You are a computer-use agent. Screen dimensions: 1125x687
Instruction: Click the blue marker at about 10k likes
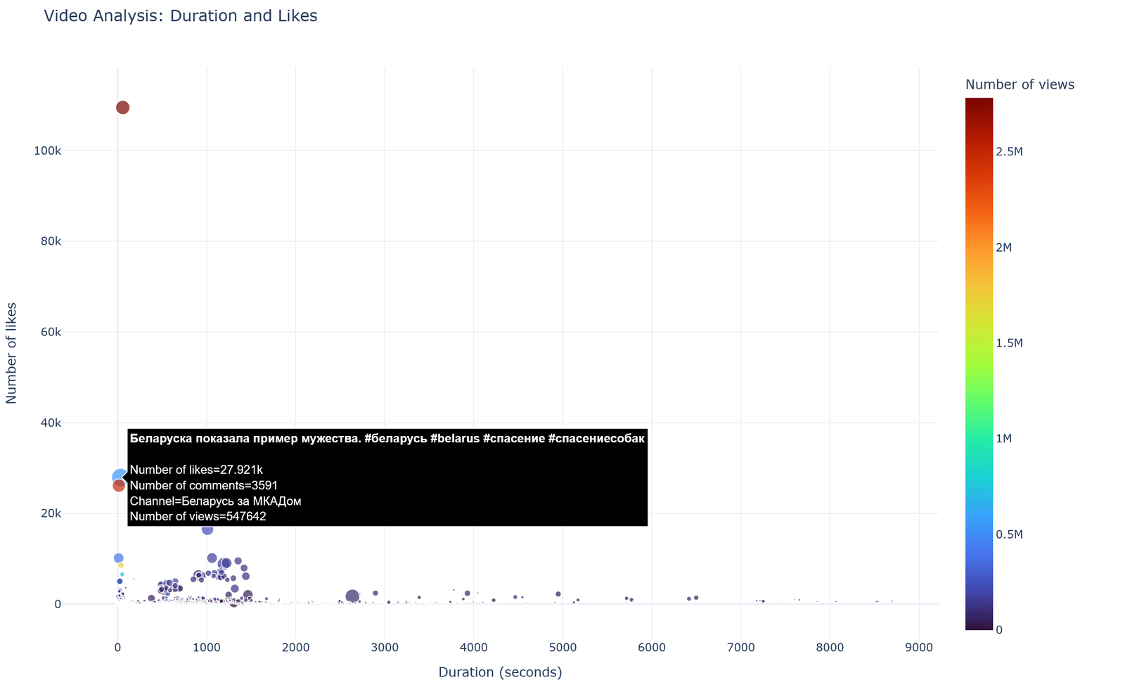(x=119, y=558)
